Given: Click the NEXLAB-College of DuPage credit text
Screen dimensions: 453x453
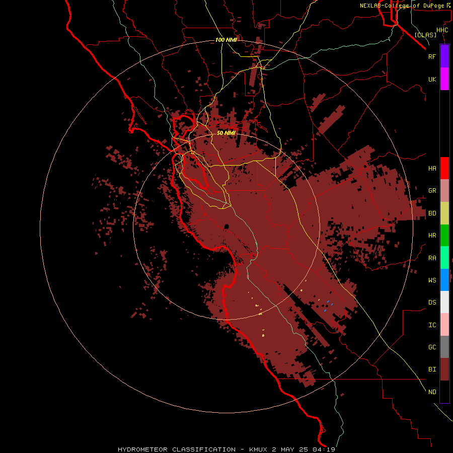Looking at the screenshot, I should (x=405, y=6).
